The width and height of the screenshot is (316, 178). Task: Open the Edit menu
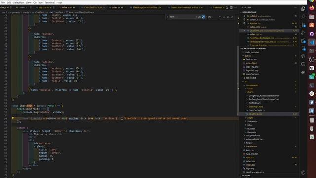(x=9, y=3)
